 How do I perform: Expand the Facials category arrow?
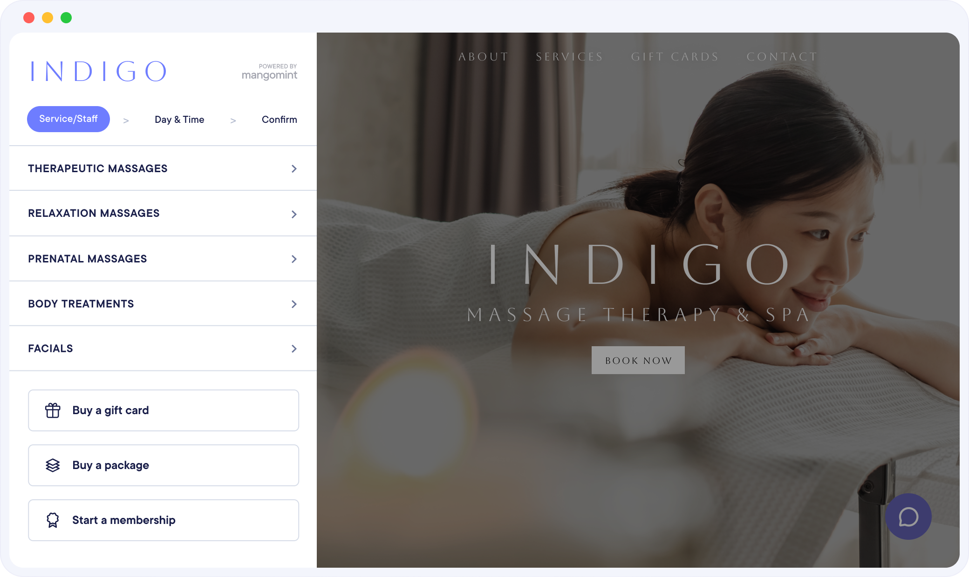pyautogui.click(x=294, y=349)
